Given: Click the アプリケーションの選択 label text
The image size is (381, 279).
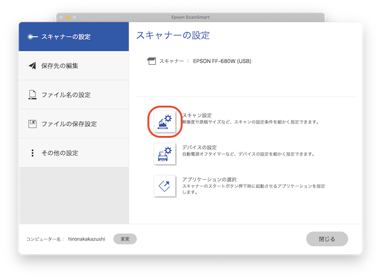Looking at the screenshot, I should pyautogui.click(x=210, y=179).
